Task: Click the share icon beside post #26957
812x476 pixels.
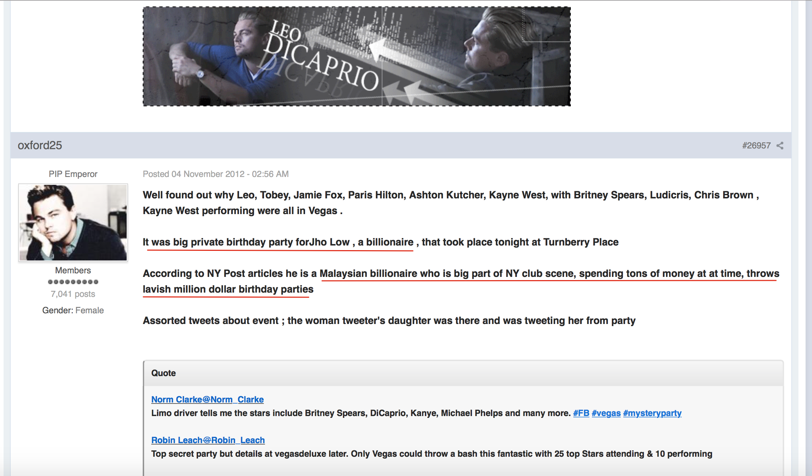Action: tap(780, 146)
